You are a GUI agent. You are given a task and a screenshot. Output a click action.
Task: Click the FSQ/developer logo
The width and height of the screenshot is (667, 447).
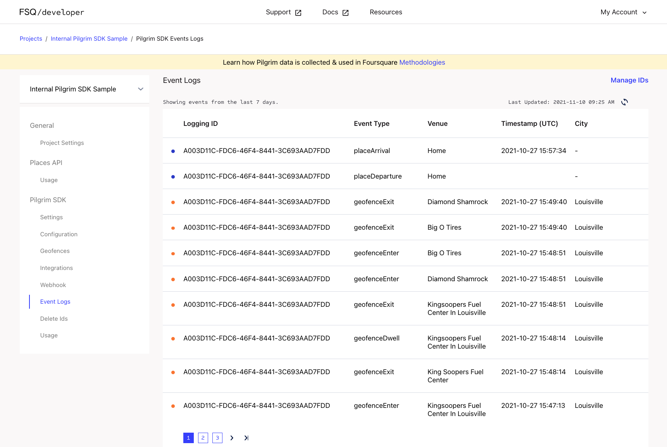pos(52,12)
